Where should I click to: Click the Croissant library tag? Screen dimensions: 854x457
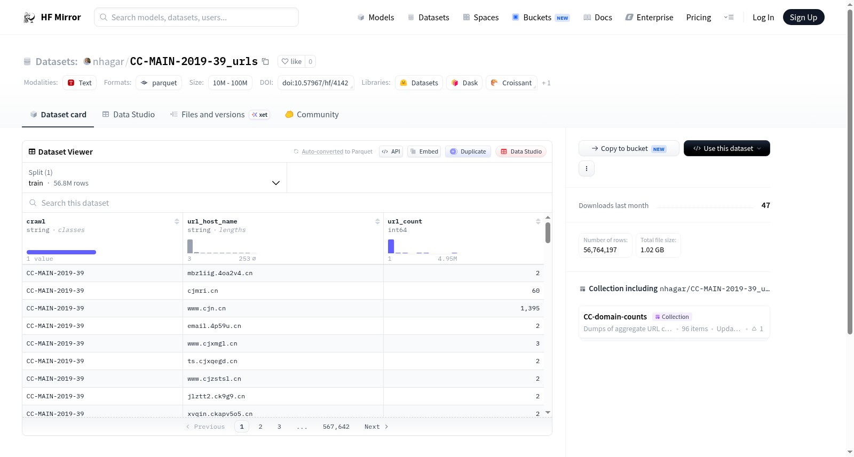point(511,83)
